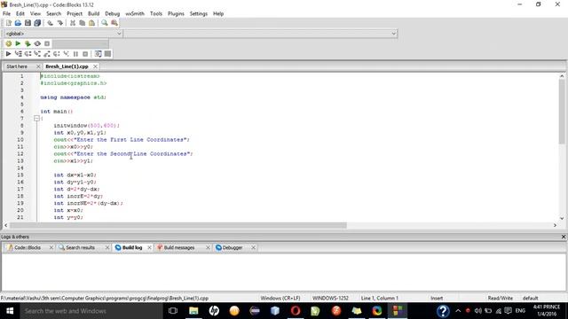This screenshot has width=568, height=319.
Task: Save the current file using the floppy icon
Action: point(28,23)
